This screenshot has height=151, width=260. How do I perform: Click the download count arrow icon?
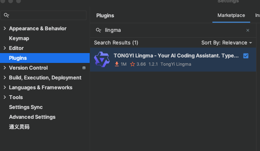click(117, 64)
